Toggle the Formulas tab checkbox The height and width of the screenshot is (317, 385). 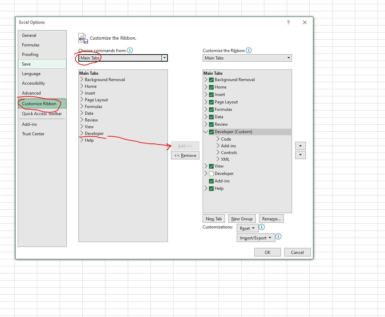(x=211, y=109)
